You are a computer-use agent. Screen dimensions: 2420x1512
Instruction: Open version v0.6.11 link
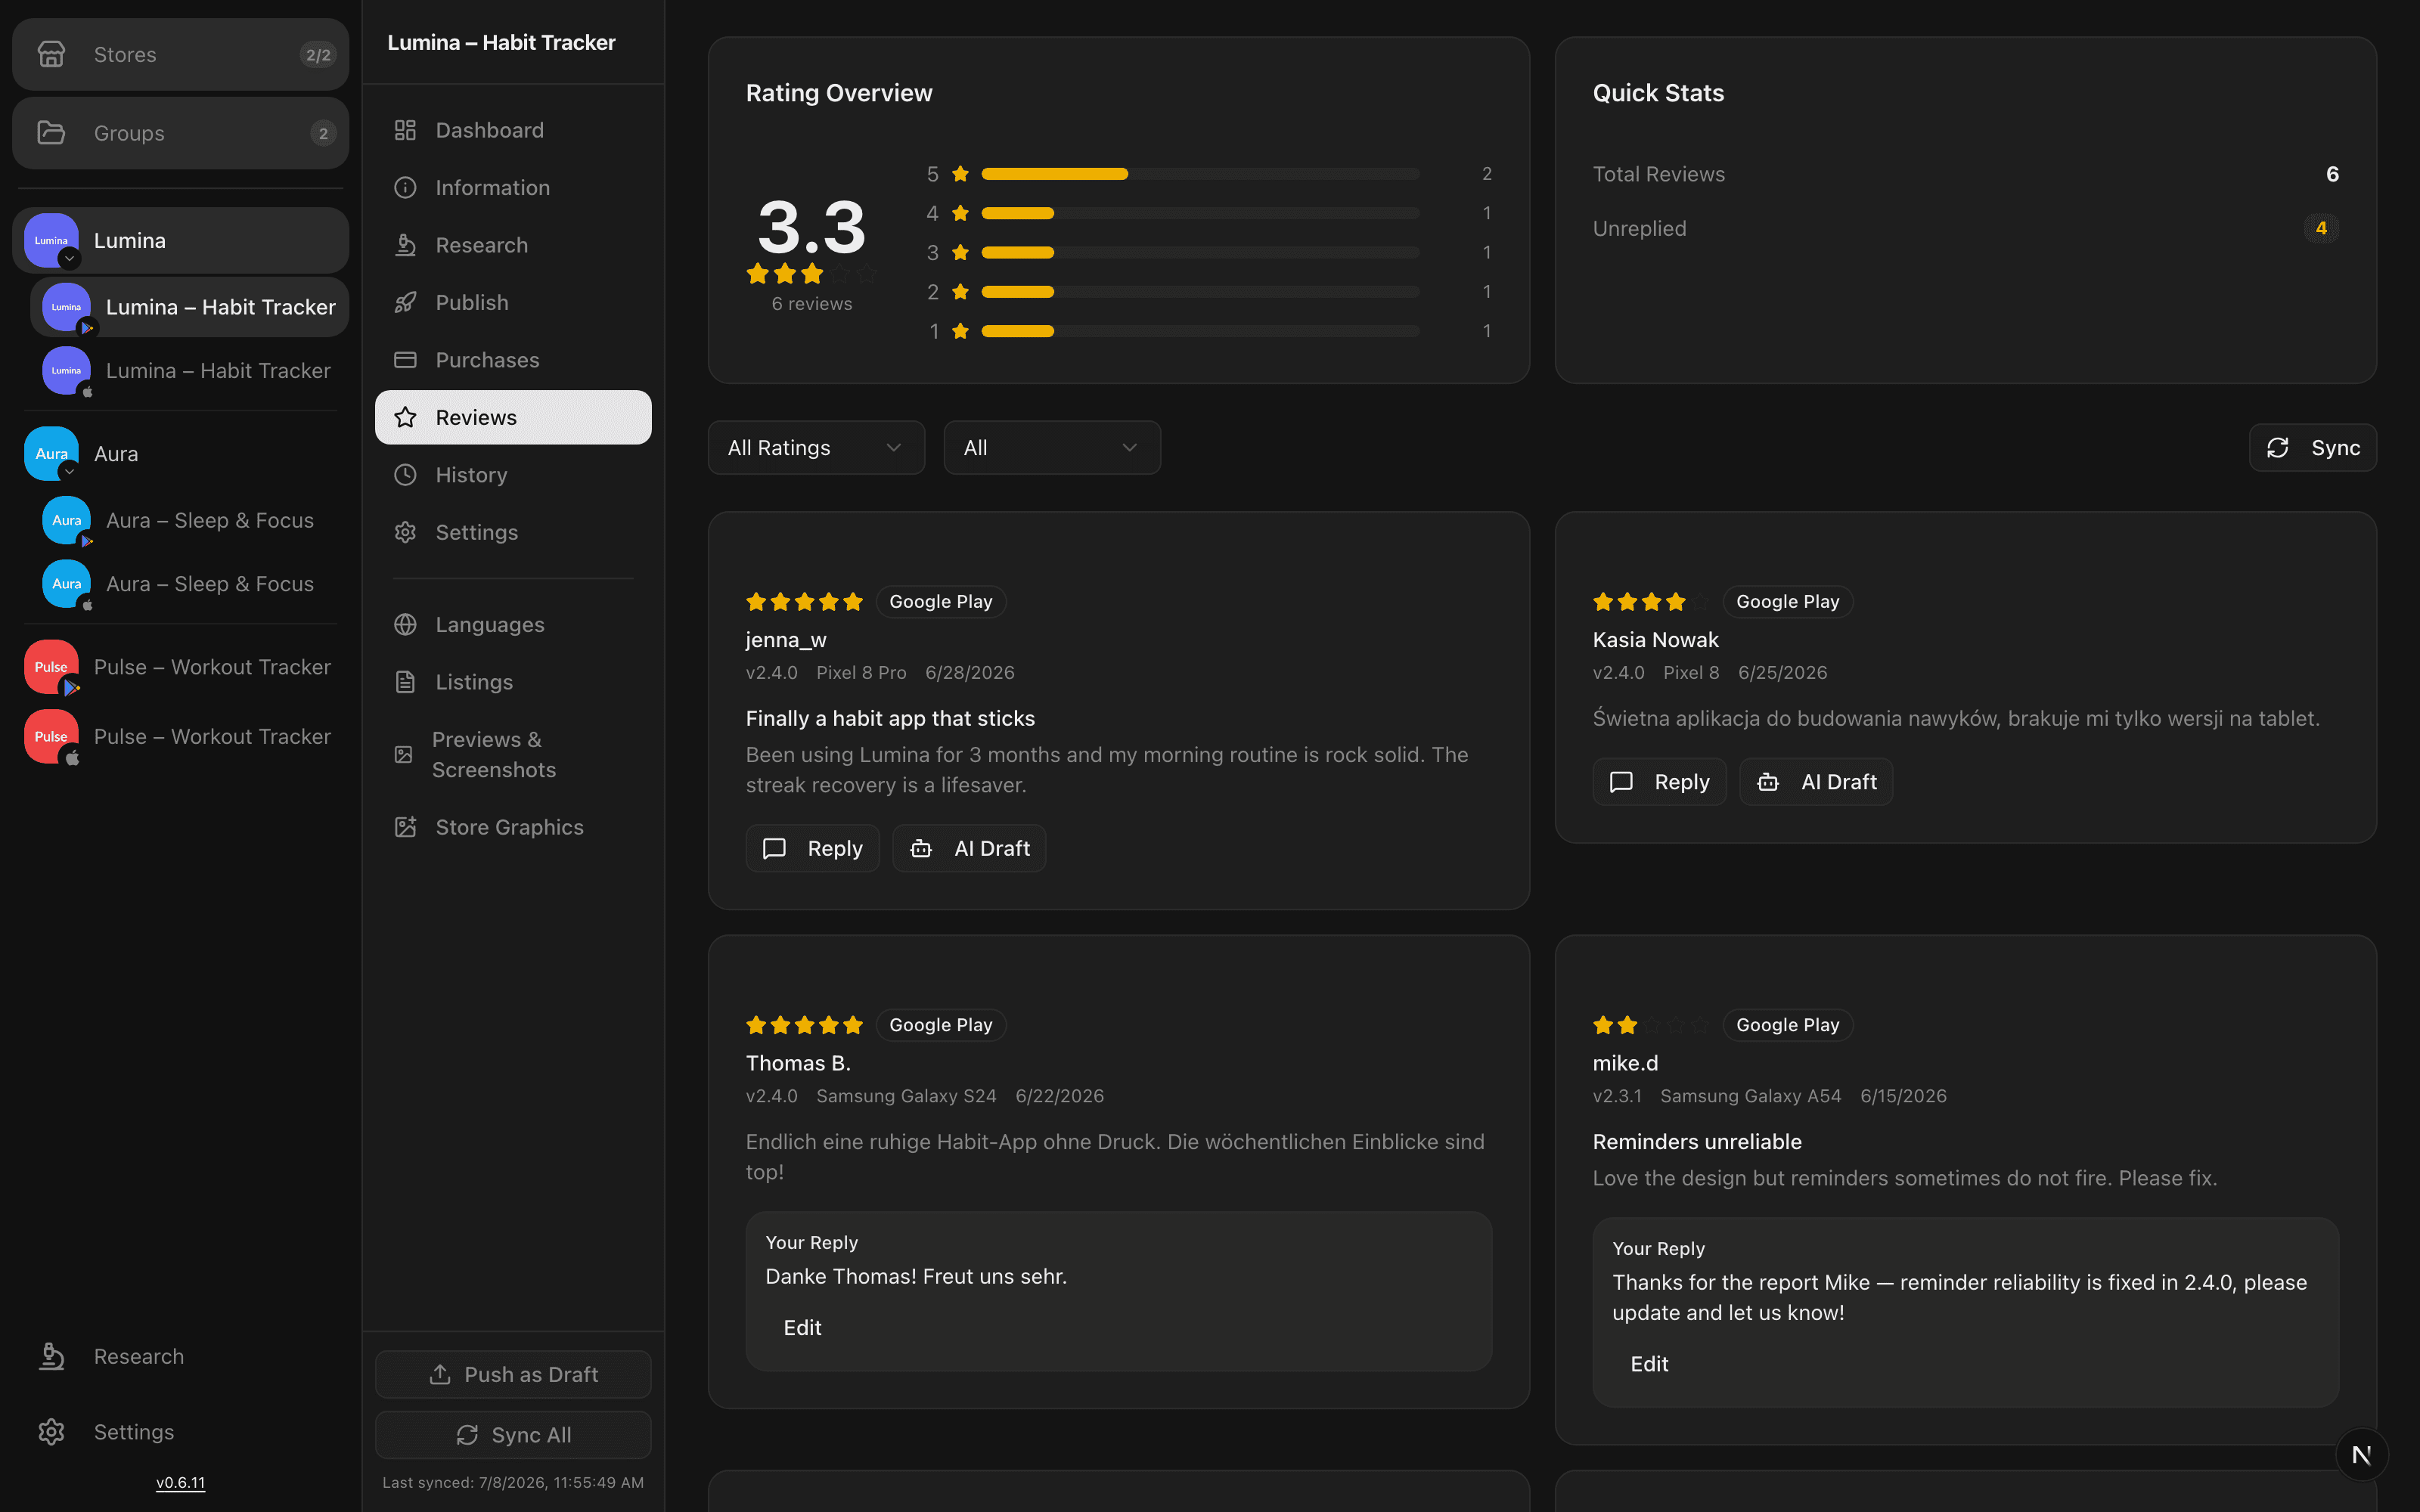click(x=180, y=1483)
